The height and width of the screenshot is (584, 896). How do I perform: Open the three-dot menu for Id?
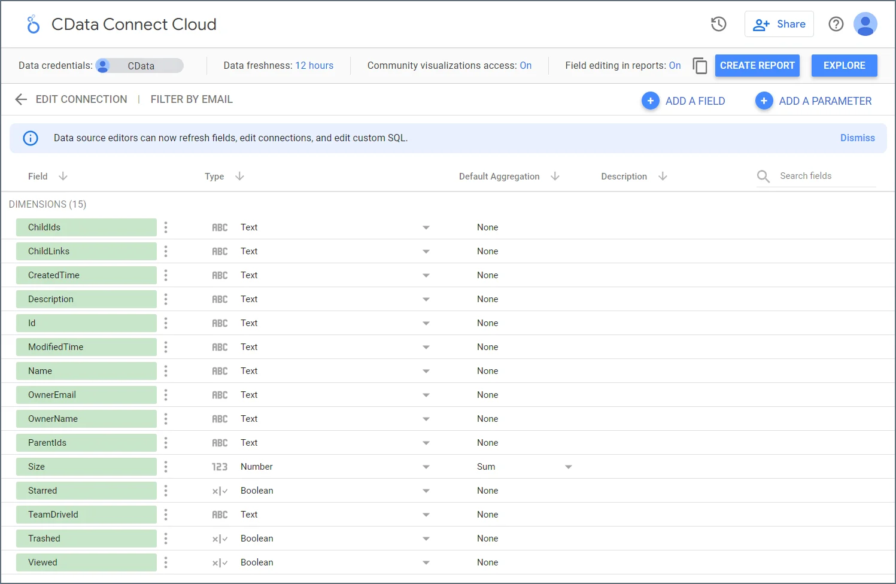[x=166, y=323]
